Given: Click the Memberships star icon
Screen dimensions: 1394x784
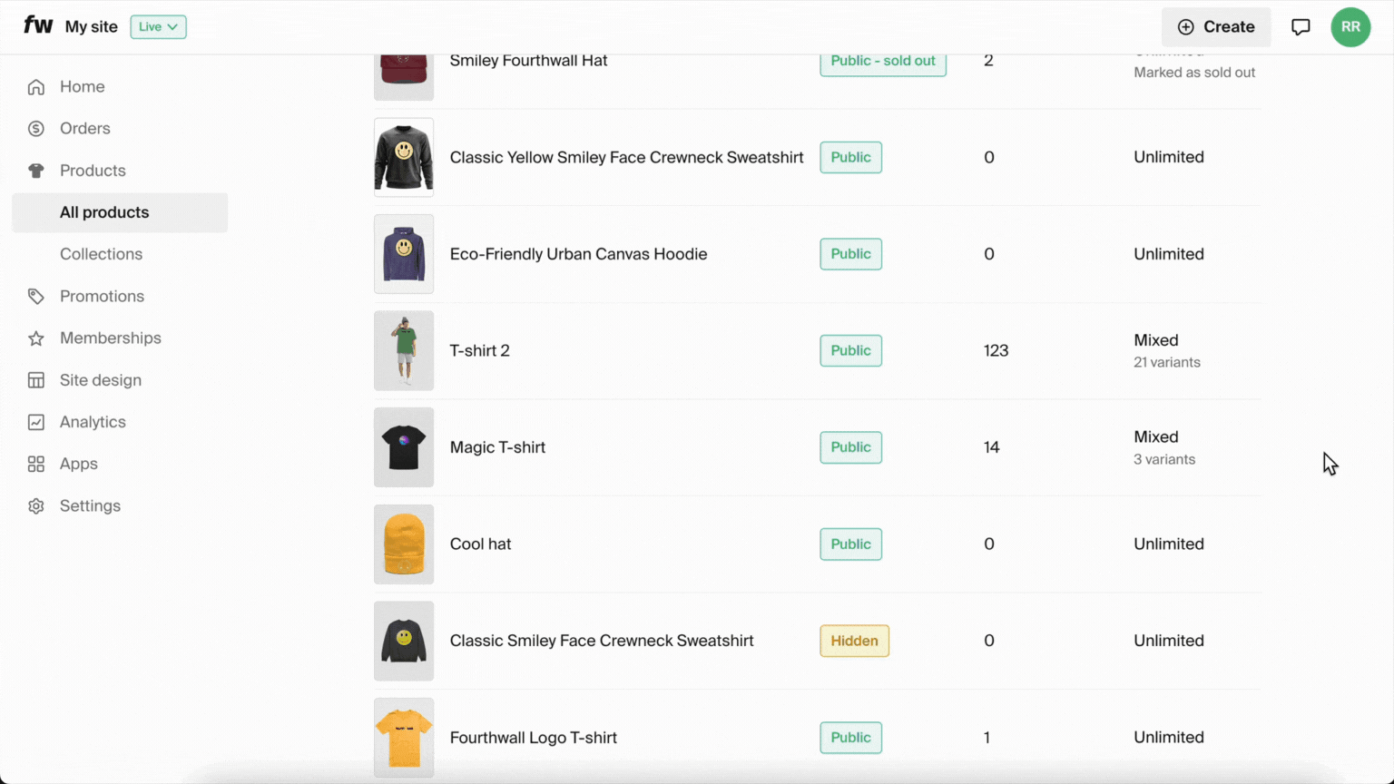Looking at the screenshot, I should point(35,338).
